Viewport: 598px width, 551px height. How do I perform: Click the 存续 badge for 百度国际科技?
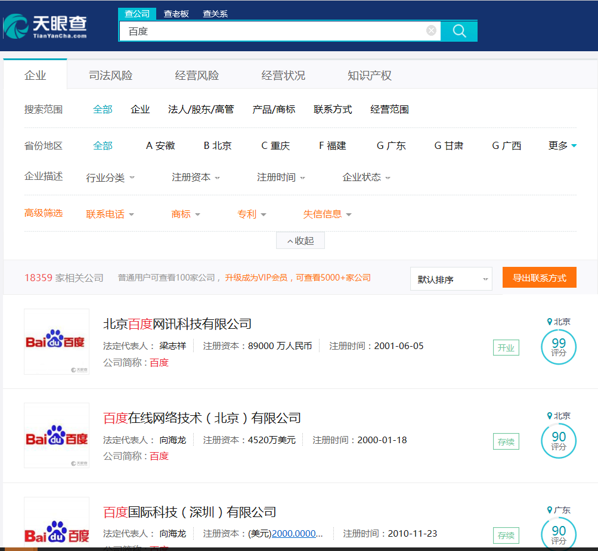tap(506, 536)
